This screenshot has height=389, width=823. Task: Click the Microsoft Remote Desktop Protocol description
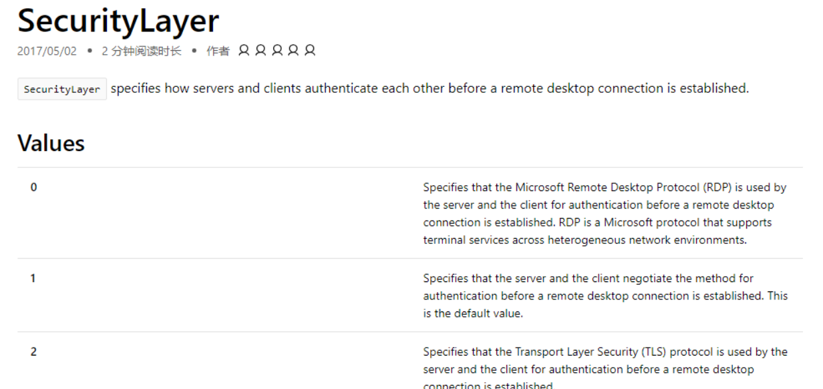coord(605,214)
